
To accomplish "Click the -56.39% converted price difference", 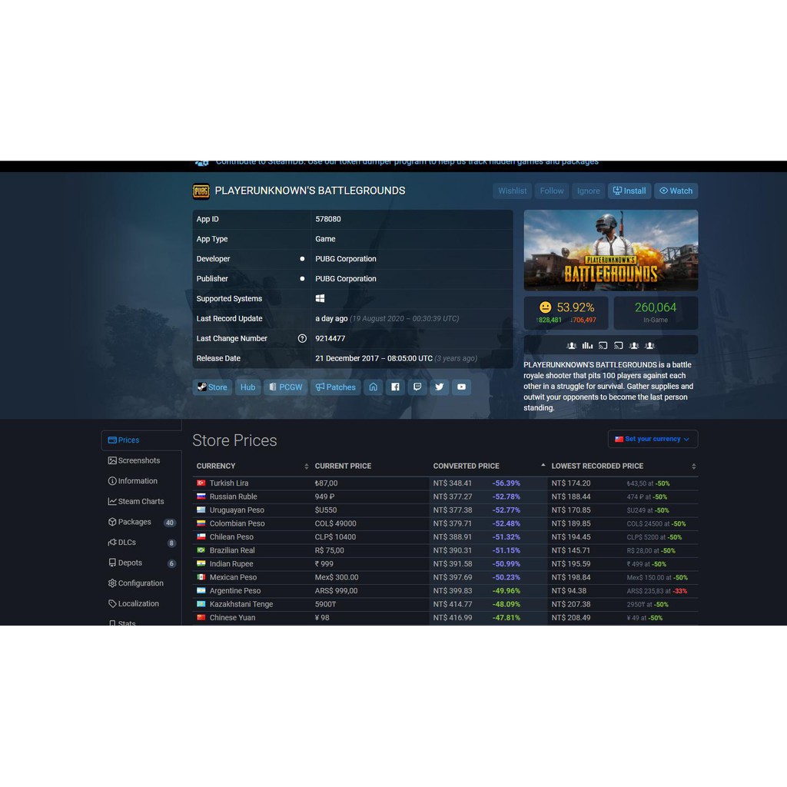I will point(506,483).
